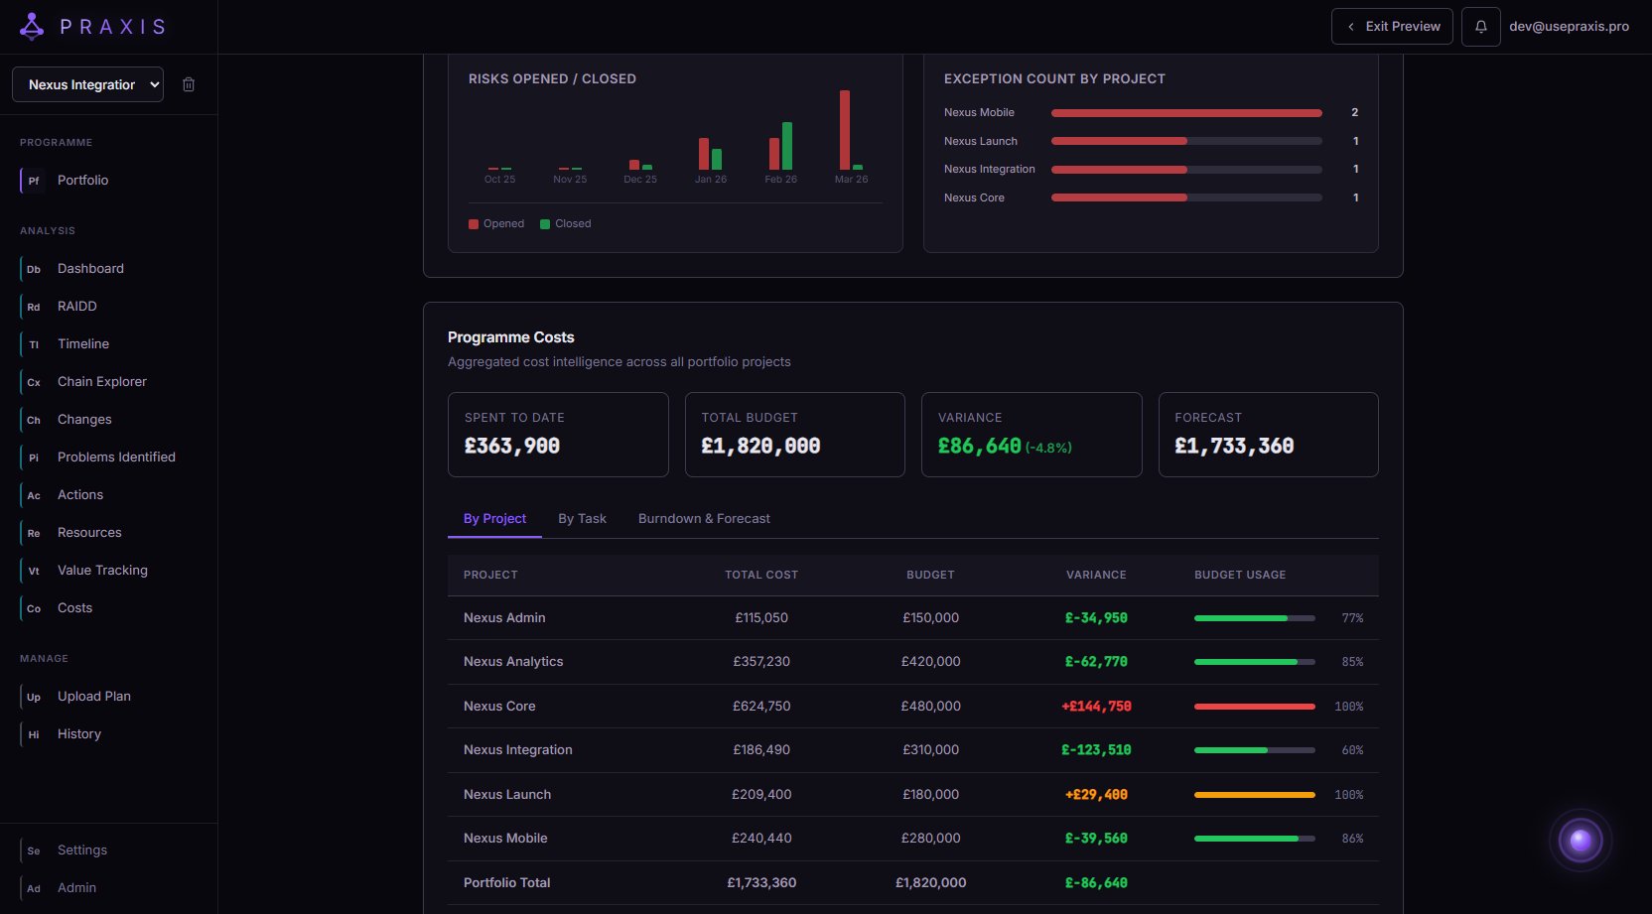The image size is (1652, 914).
Task: Click the Exit Preview button
Action: tap(1392, 26)
